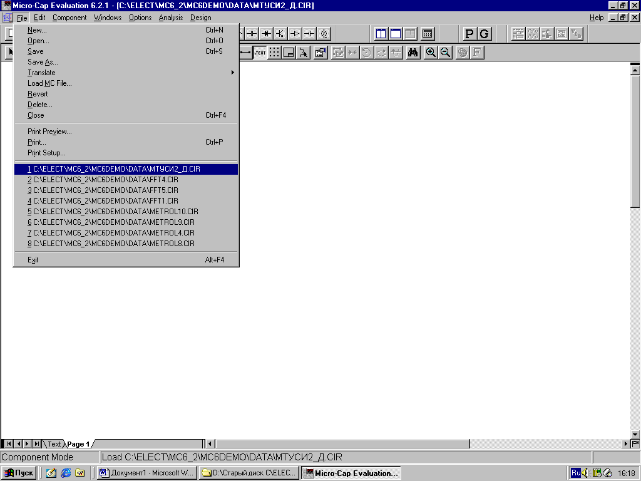Open the Component menu
Screen dimensions: 641x481
point(69,18)
